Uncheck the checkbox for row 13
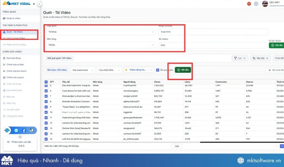This screenshot has height=167, width=284. pos(46,128)
